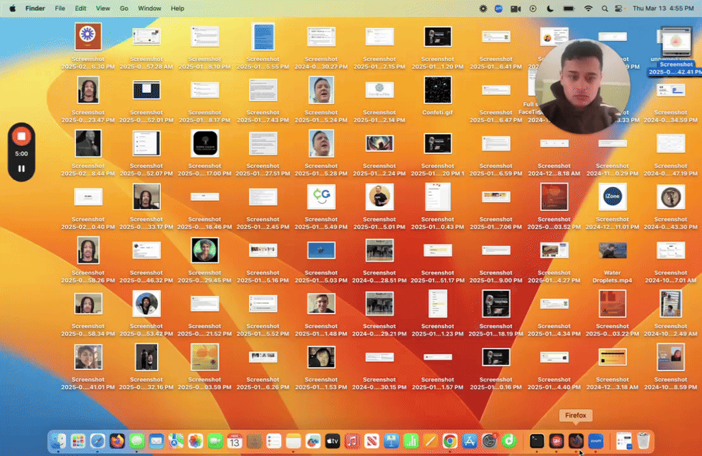Open Keynote in the dock
The image size is (702, 456).
391,441
